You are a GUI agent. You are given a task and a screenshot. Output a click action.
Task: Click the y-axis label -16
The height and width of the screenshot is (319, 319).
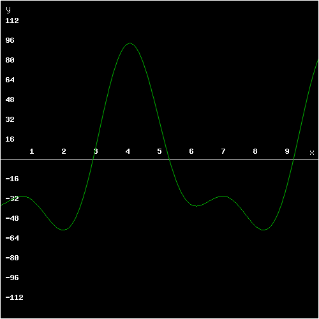pyautogui.click(x=12, y=179)
